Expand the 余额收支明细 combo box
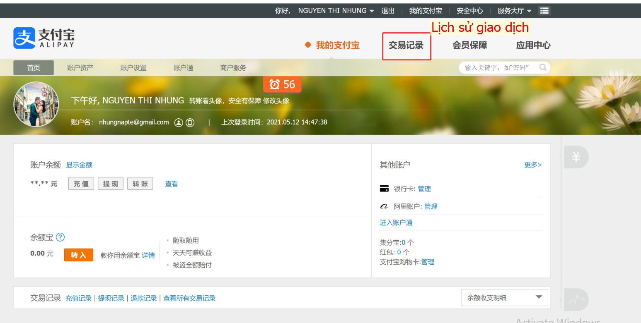The image size is (641, 323). [504, 297]
